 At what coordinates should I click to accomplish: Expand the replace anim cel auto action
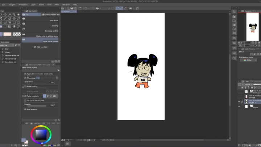tap(3, 55)
